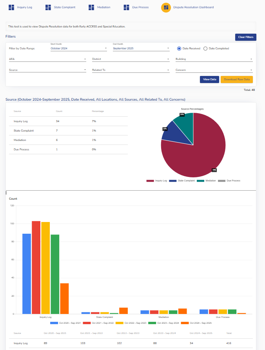
Task: Click the Mediation grid icon
Action: coord(91,7)
